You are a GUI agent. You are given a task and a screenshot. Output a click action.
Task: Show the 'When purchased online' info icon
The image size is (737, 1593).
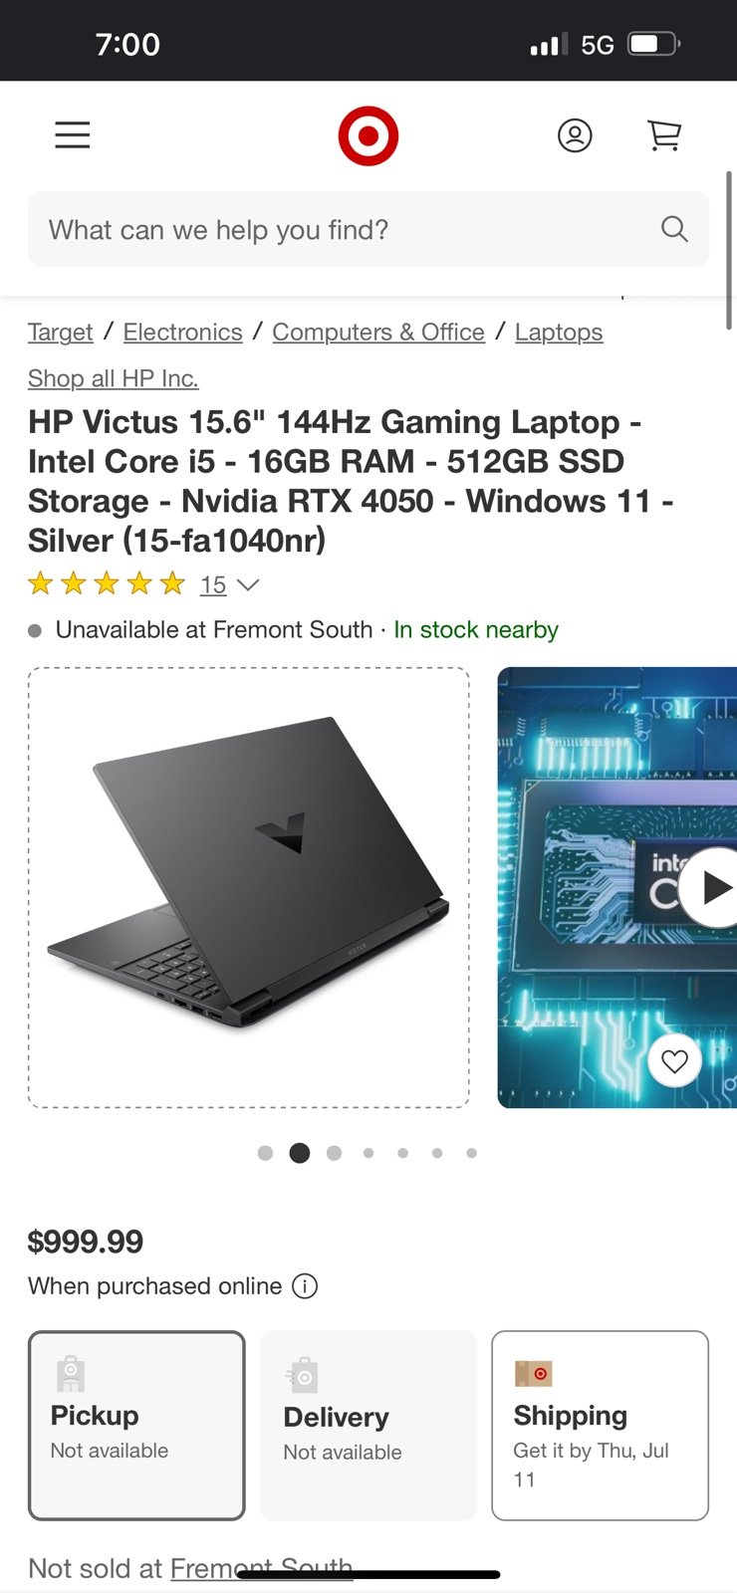click(x=305, y=1286)
